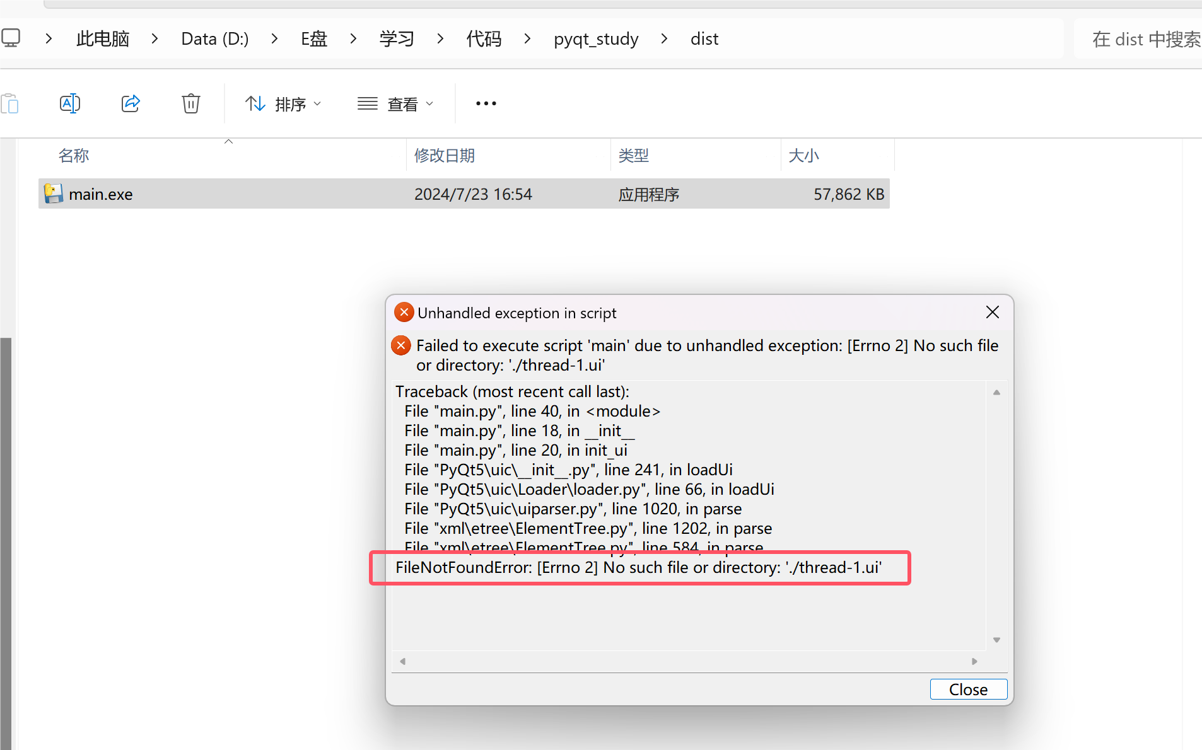This screenshot has width=1202, height=750.
Task: Click the search box 在 dist 中搜索
Action: tap(1138, 39)
